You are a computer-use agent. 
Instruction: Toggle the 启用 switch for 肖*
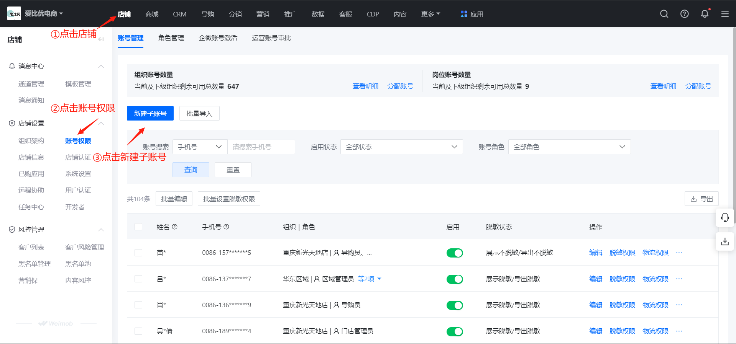[x=455, y=305]
